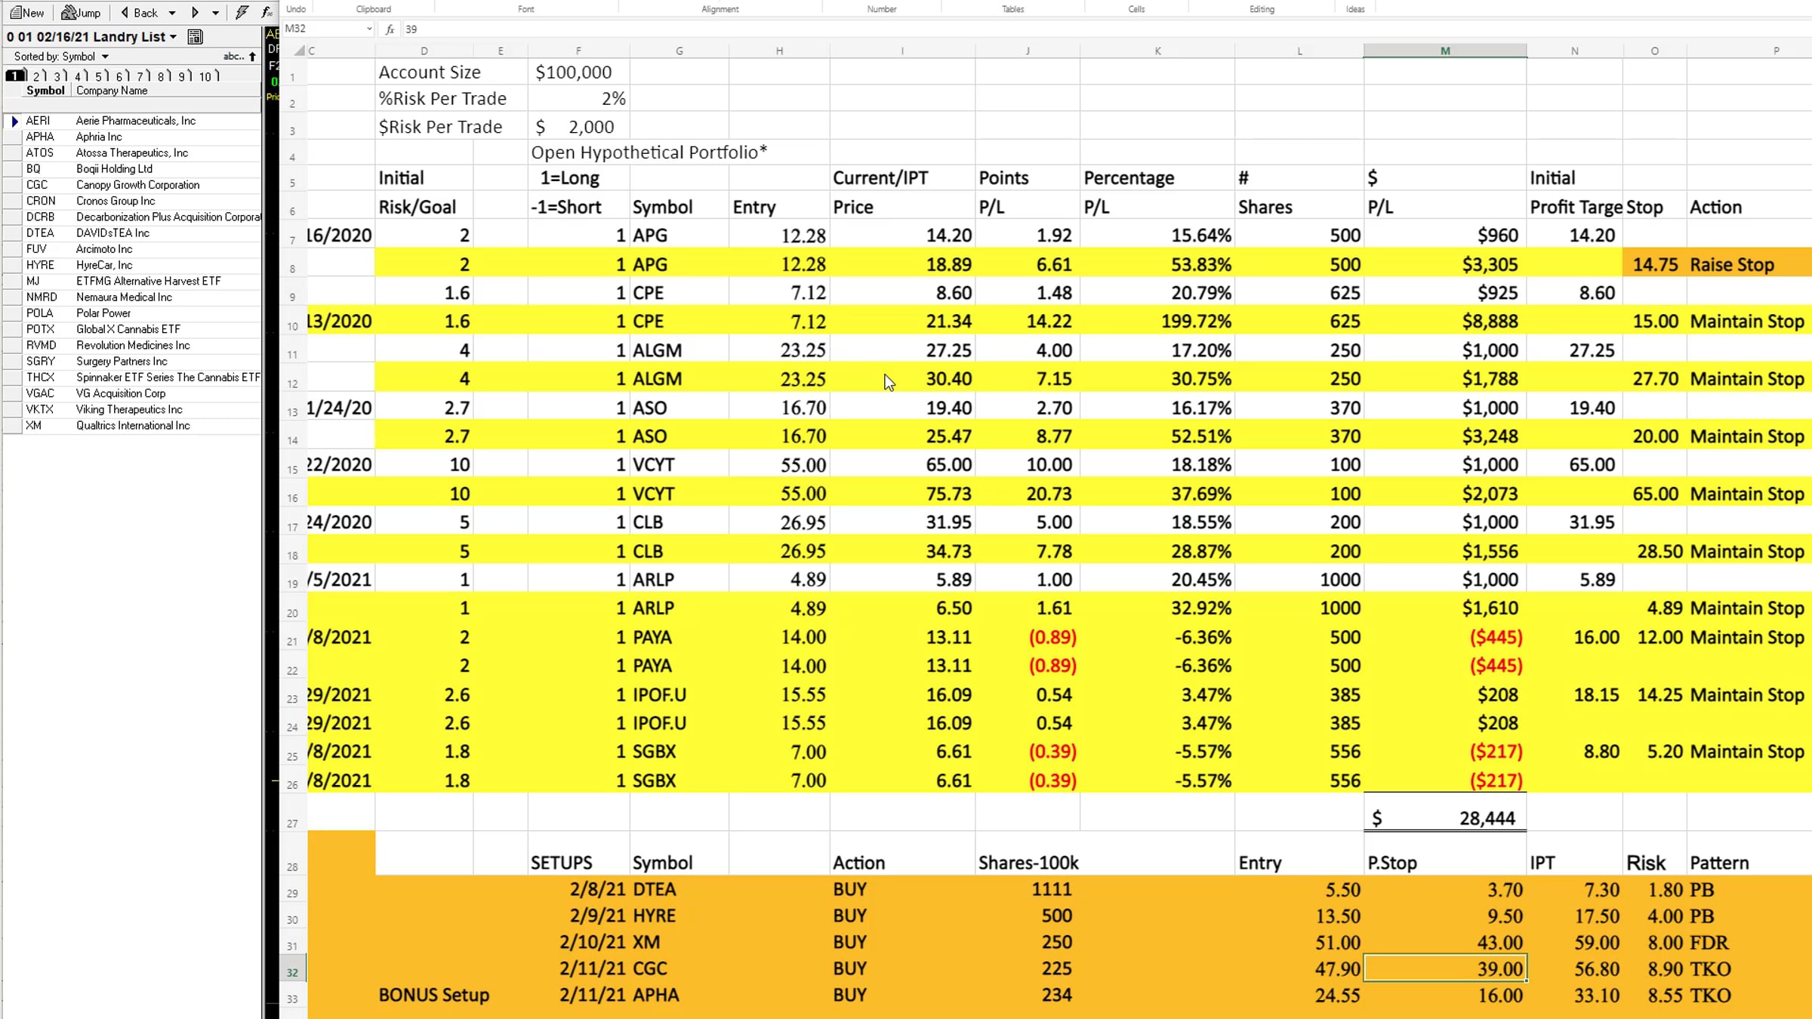Click the orange Raise Stop cell
Viewport: 1812px width, 1019px height.
click(1749, 264)
